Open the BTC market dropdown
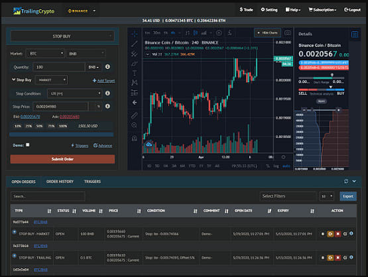368x277 pixels. coord(45,54)
